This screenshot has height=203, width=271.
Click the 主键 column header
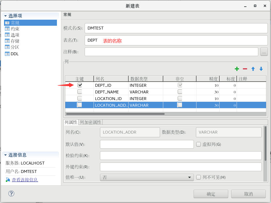79,79
